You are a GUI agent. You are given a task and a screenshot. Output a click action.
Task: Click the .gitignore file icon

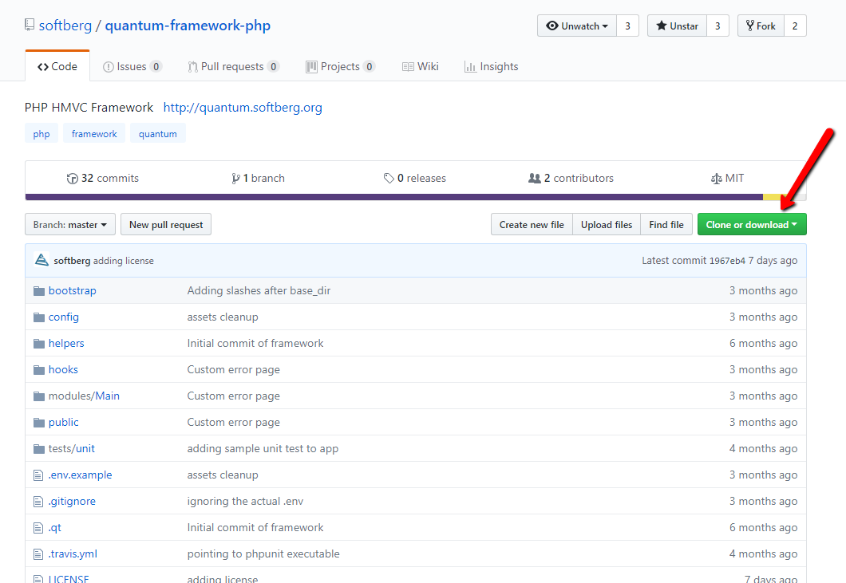click(38, 502)
